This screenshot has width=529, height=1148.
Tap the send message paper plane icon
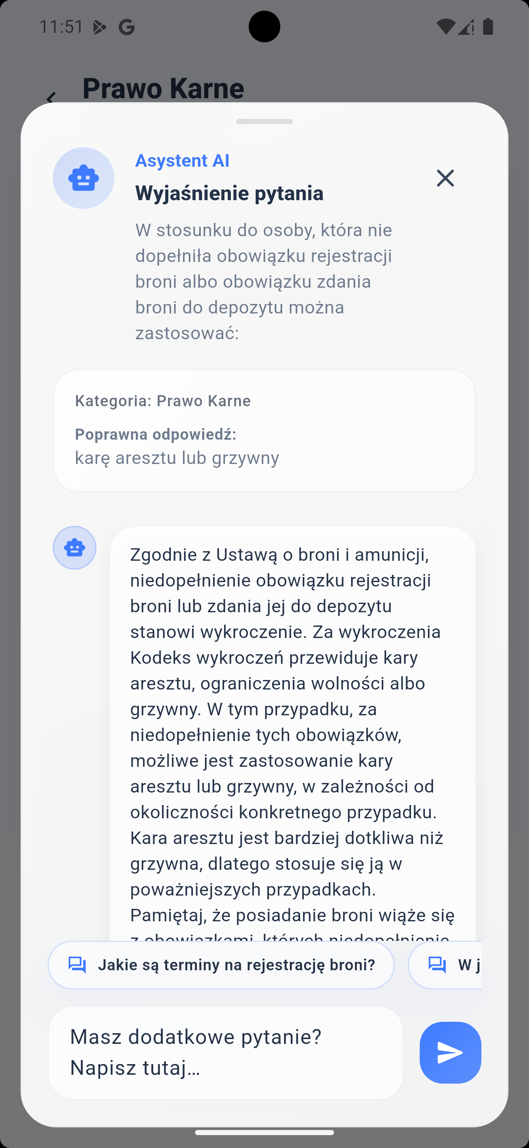450,1052
